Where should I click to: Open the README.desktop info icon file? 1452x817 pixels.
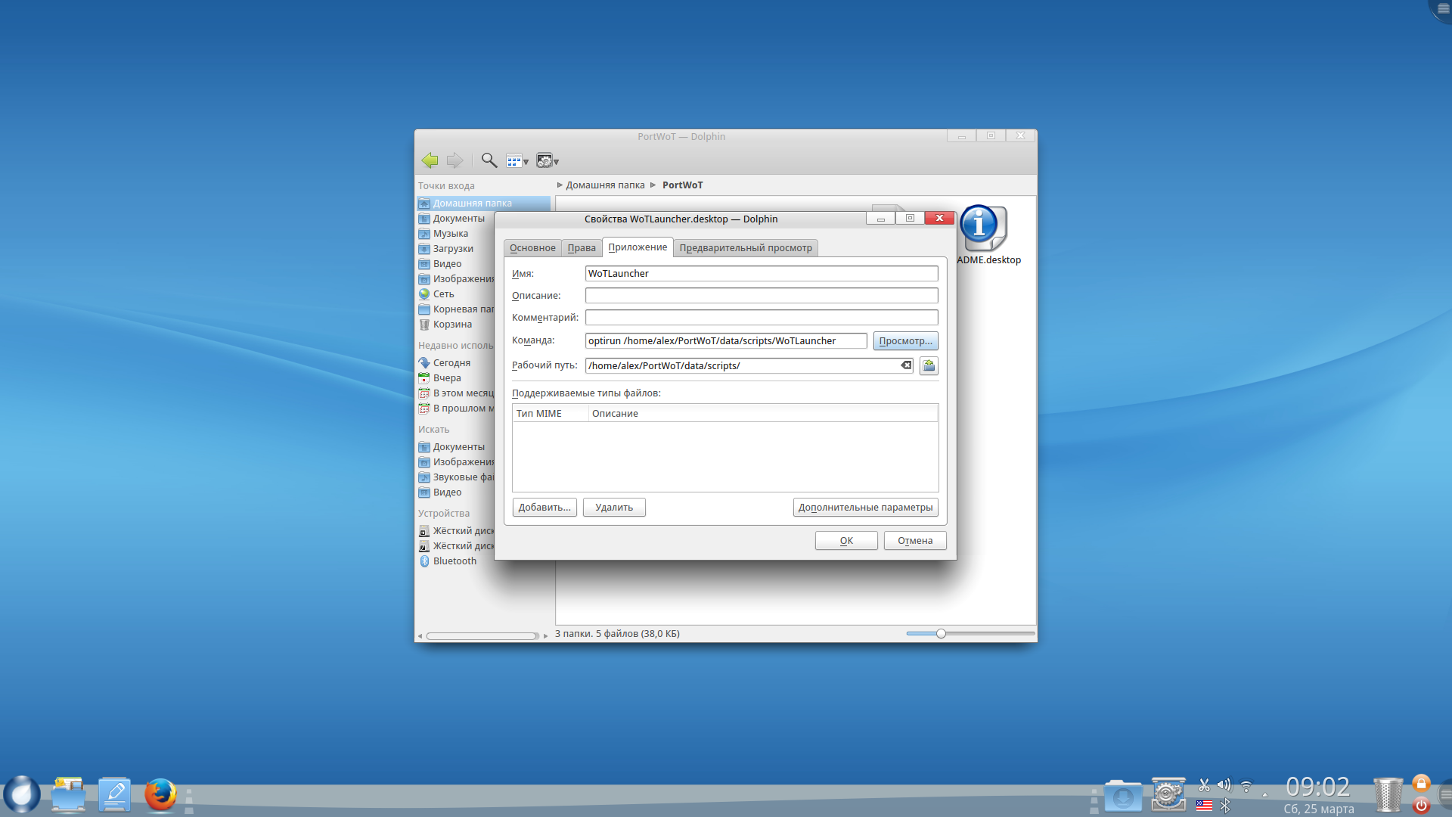982,228
